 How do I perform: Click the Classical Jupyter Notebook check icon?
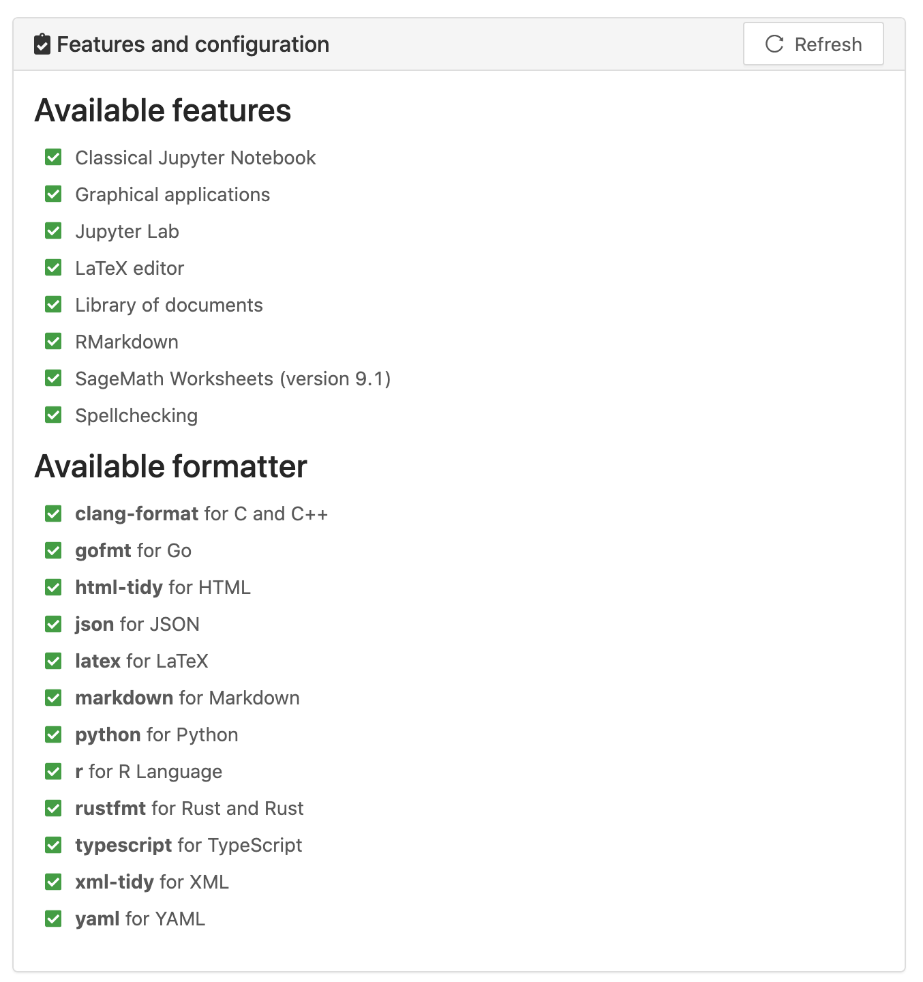(53, 158)
